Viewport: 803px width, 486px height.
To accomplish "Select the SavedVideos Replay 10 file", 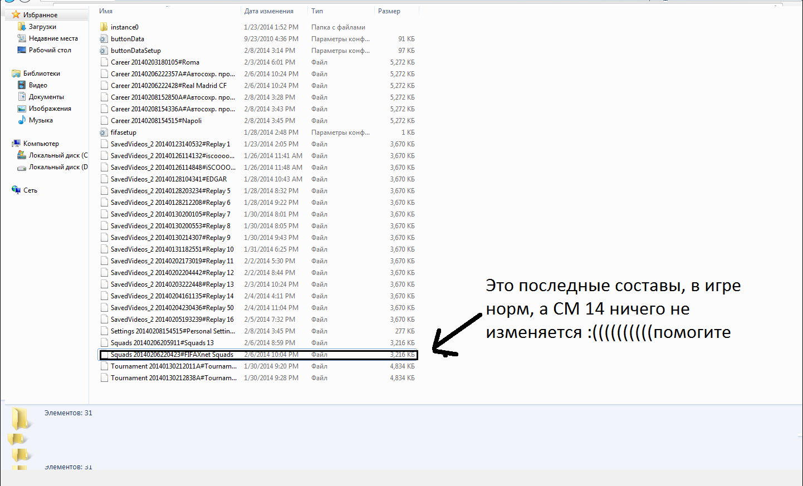I will pyautogui.click(x=172, y=249).
